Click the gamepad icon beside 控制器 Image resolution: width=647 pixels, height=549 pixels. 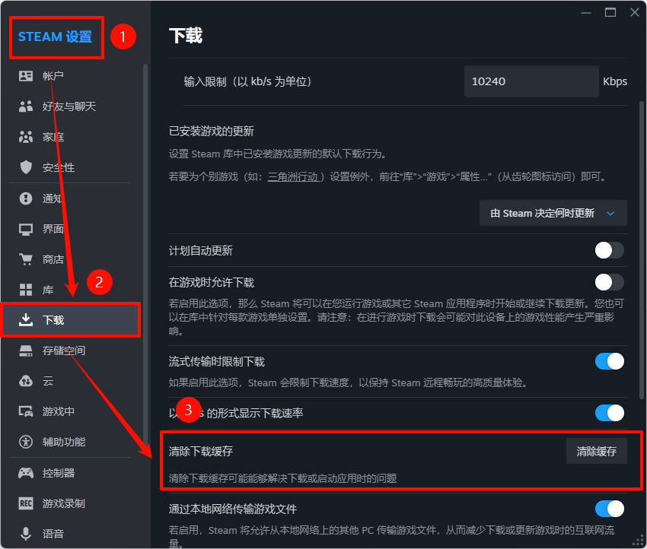[x=26, y=473]
